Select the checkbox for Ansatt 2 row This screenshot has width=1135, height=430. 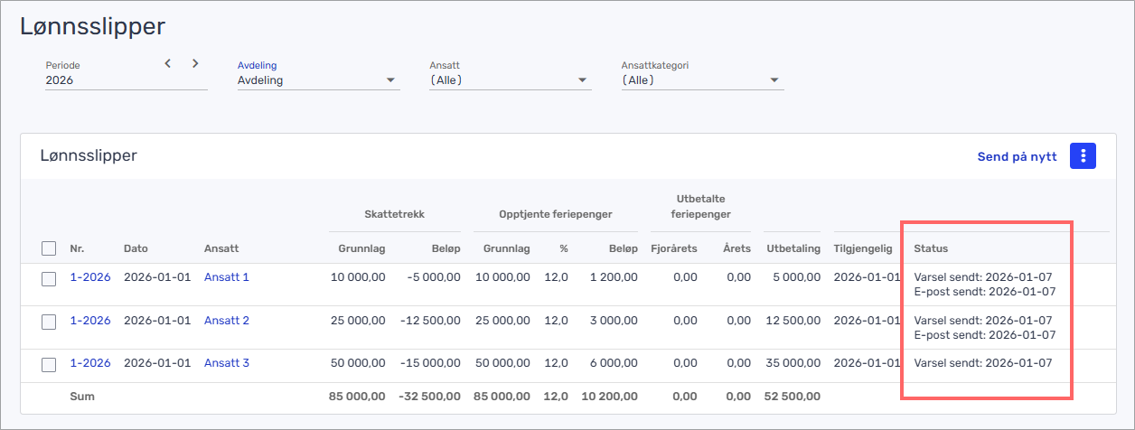pos(49,322)
